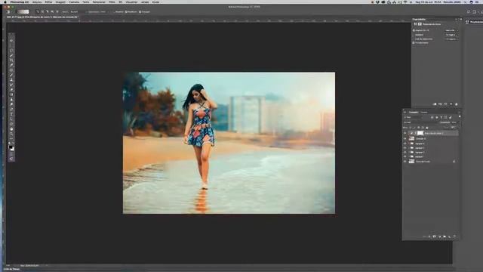Open the Abstrato profile dropdown
This screenshot has width=483, height=272.
click(451, 35)
